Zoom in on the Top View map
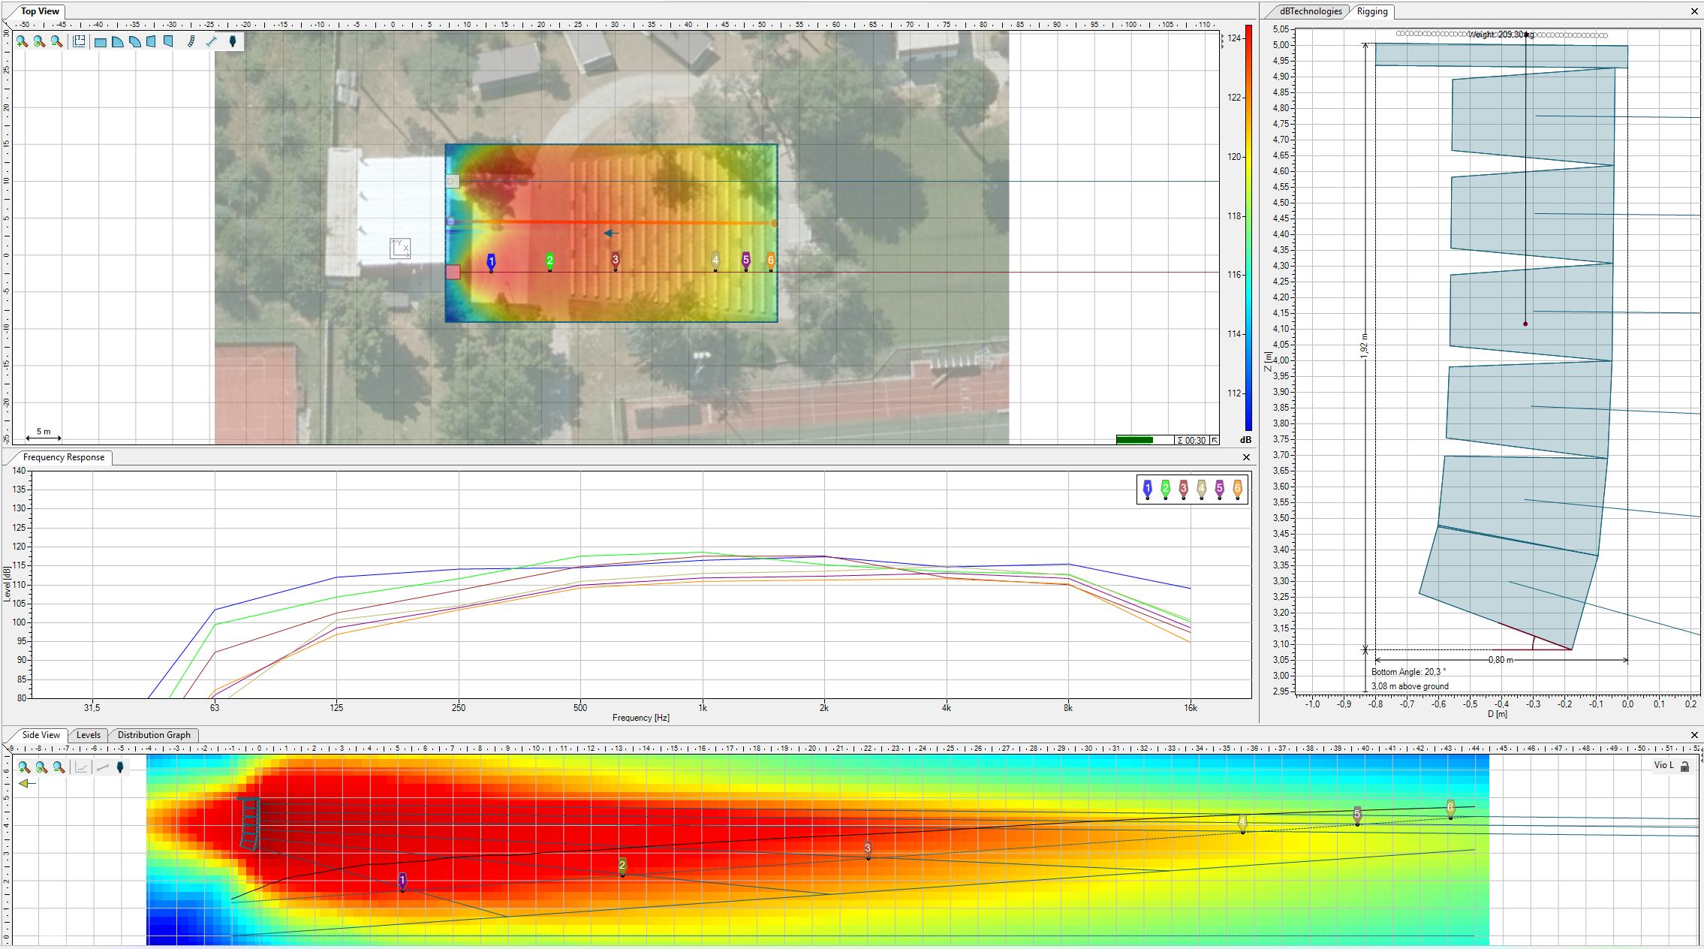The height and width of the screenshot is (949, 1704). (22, 41)
